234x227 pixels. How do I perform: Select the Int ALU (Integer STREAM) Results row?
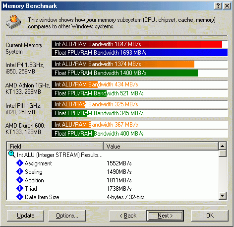click(113, 155)
